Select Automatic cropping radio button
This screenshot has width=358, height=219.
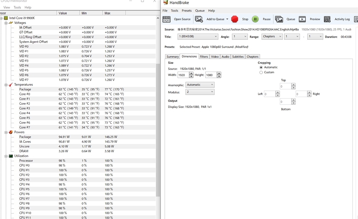pos(261,67)
